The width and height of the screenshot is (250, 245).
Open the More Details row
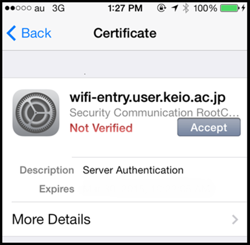[125, 219]
